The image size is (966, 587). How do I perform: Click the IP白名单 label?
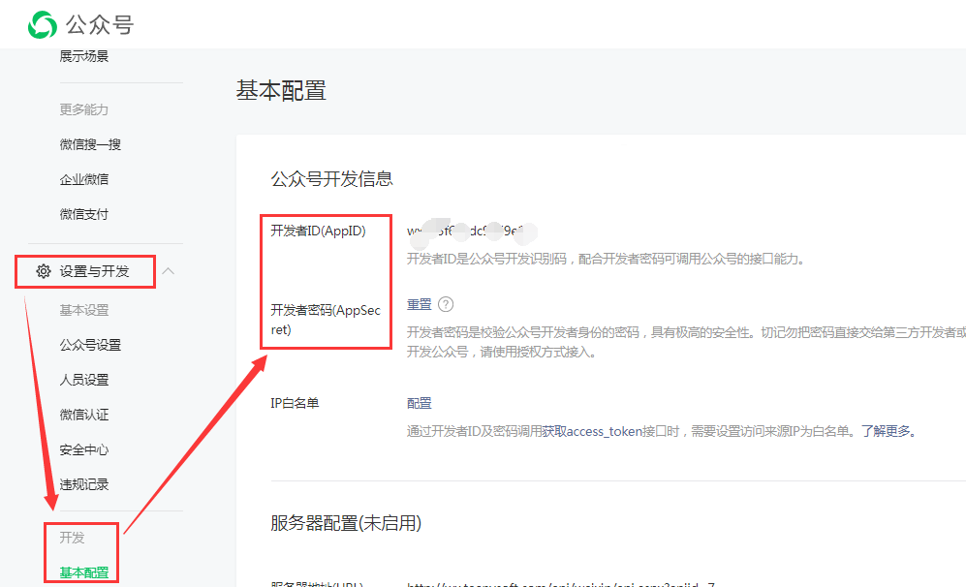click(295, 403)
